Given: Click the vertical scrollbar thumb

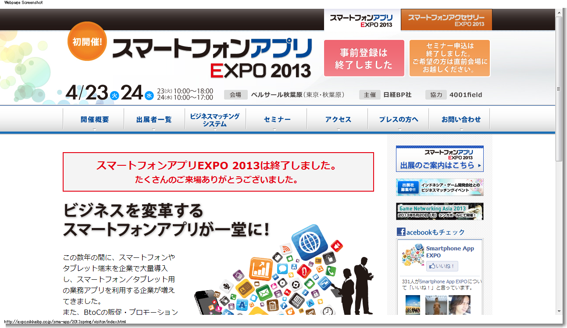Looking at the screenshot, I should pyautogui.click(x=559, y=89).
